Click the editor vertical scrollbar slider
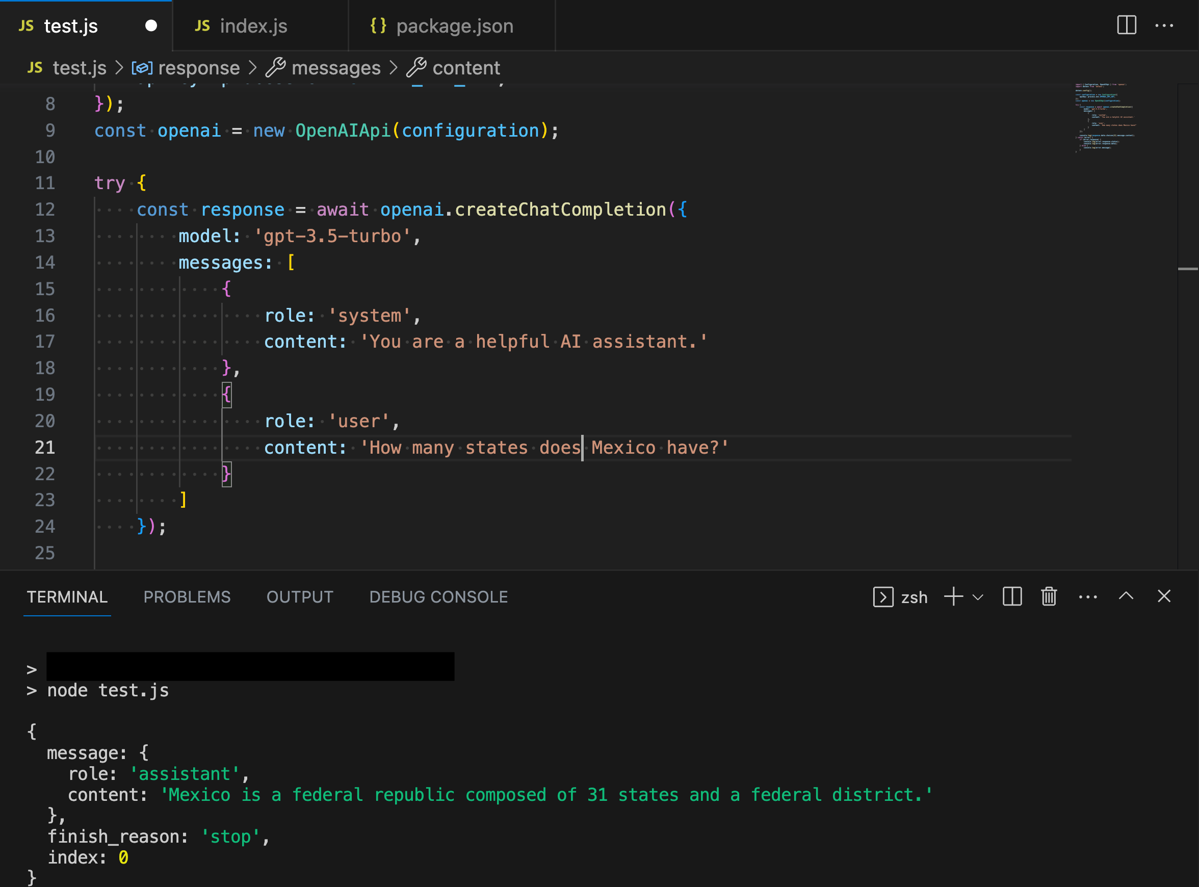 tap(1187, 269)
